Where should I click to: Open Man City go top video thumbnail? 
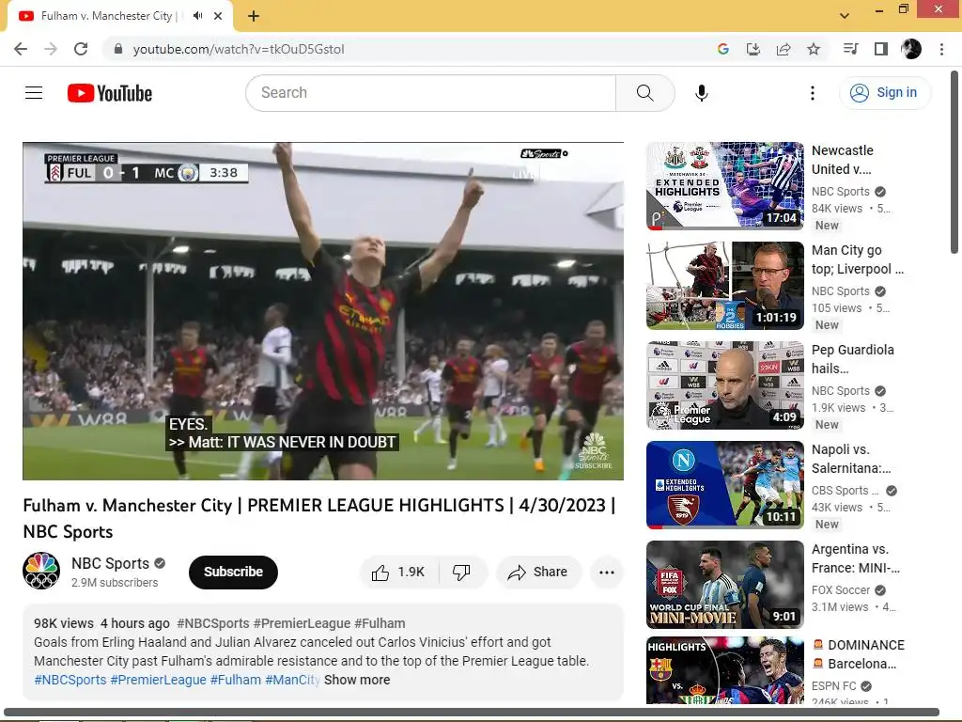coord(725,286)
